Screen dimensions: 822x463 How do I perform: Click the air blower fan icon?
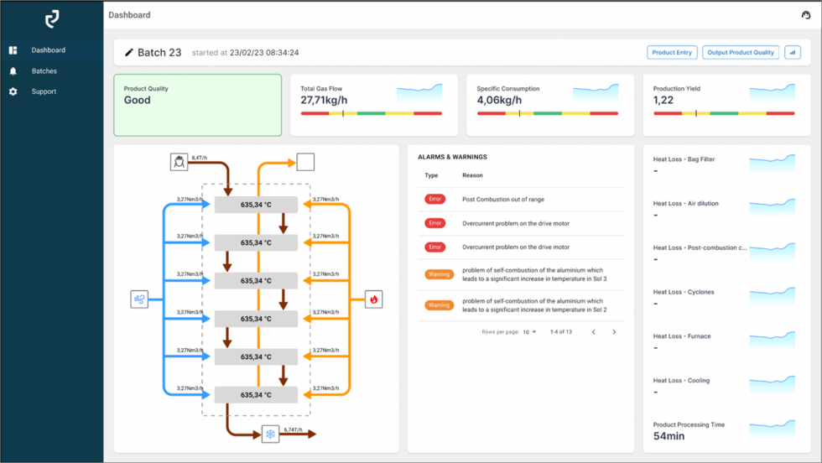tap(139, 299)
